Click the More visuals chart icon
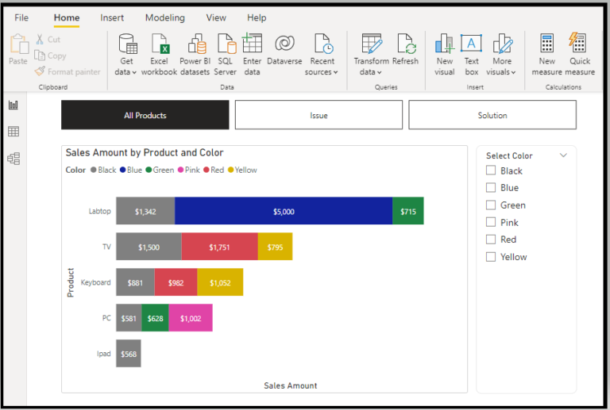The height and width of the screenshot is (410, 610). (502, 43)
